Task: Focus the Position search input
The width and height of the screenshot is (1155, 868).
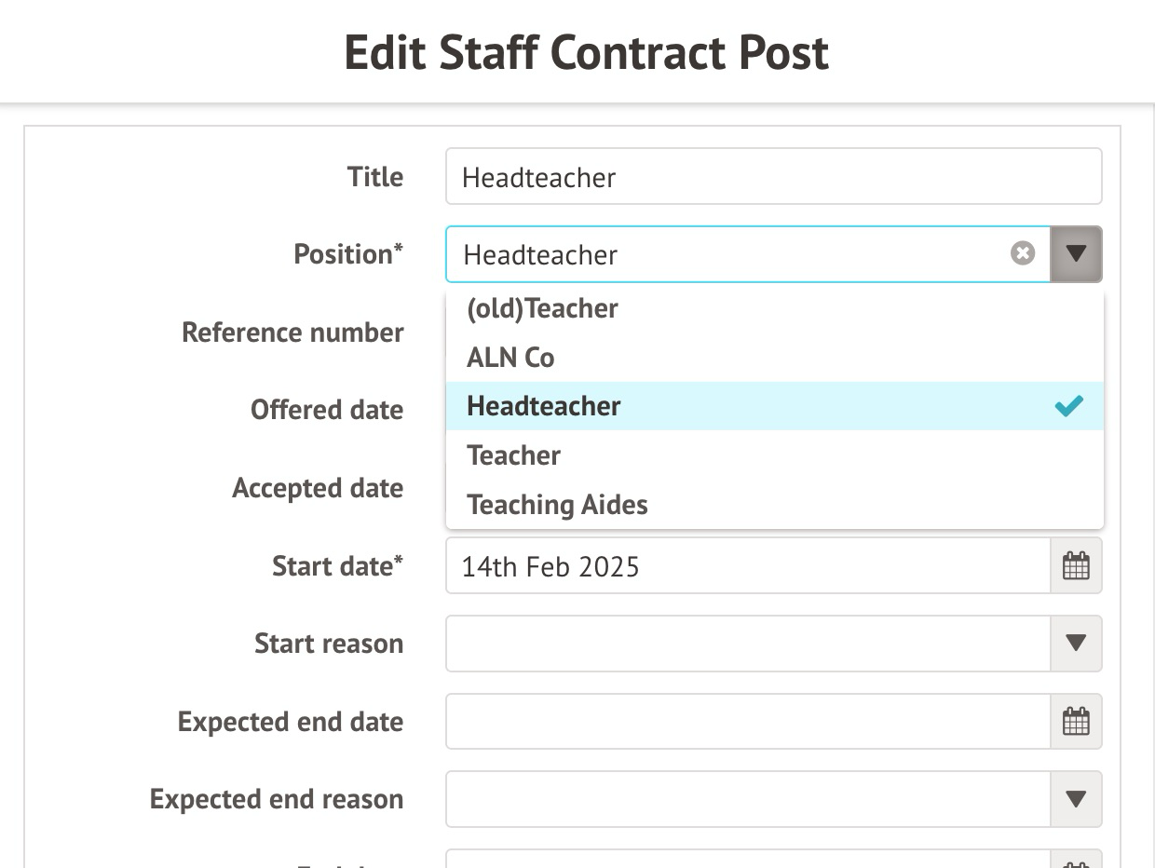Action: tap(727, 254)
